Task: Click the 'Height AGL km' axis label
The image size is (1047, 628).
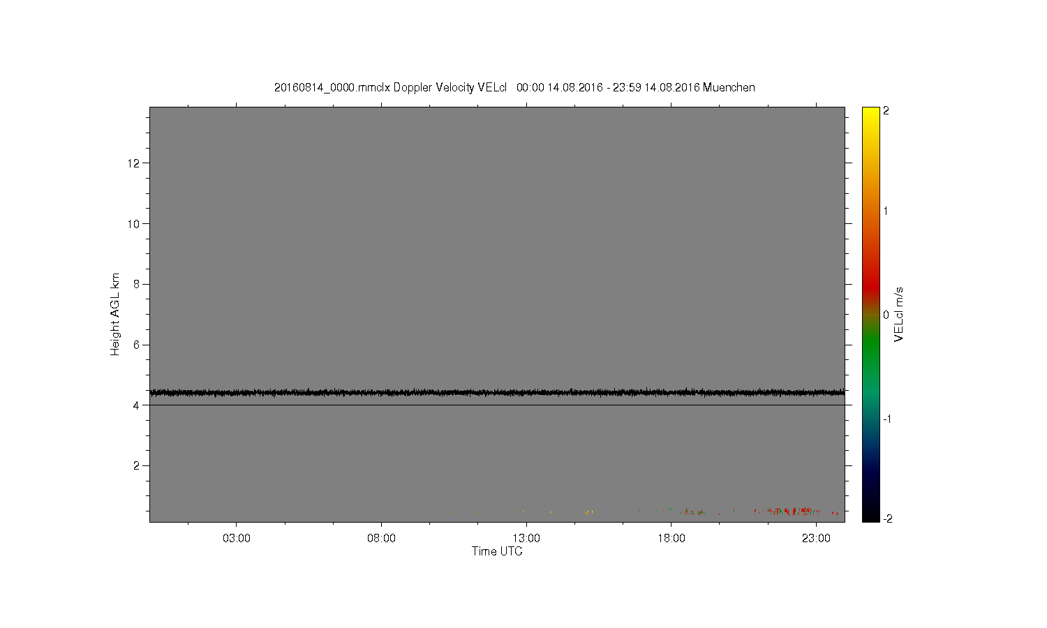Action: (115, 314)
